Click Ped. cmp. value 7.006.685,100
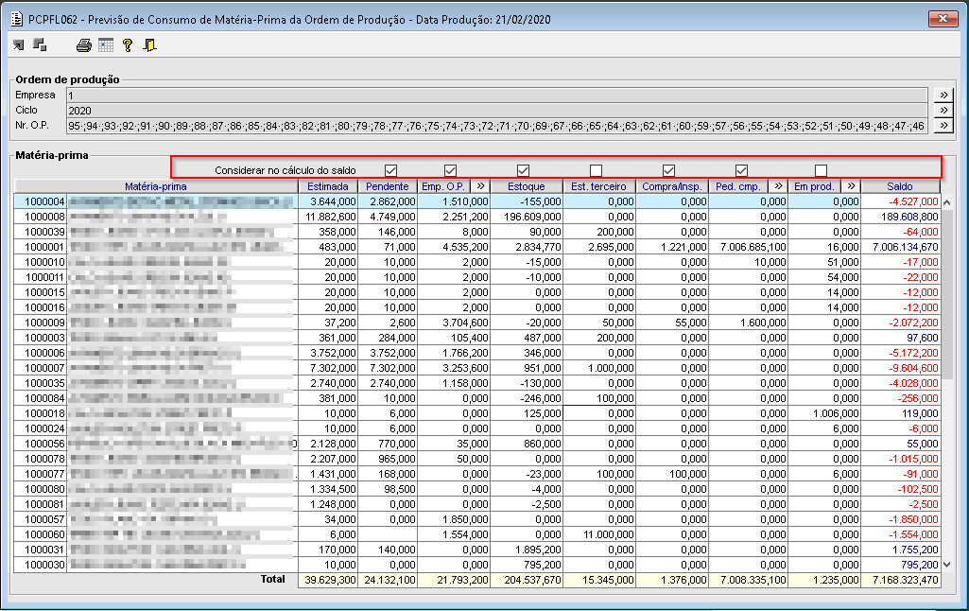Screen dimensions: 969x611 [753, 247]
